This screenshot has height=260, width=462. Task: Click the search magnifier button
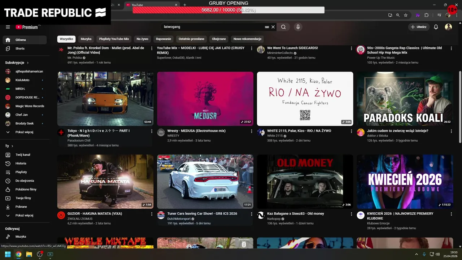click(x=283, y=27)
